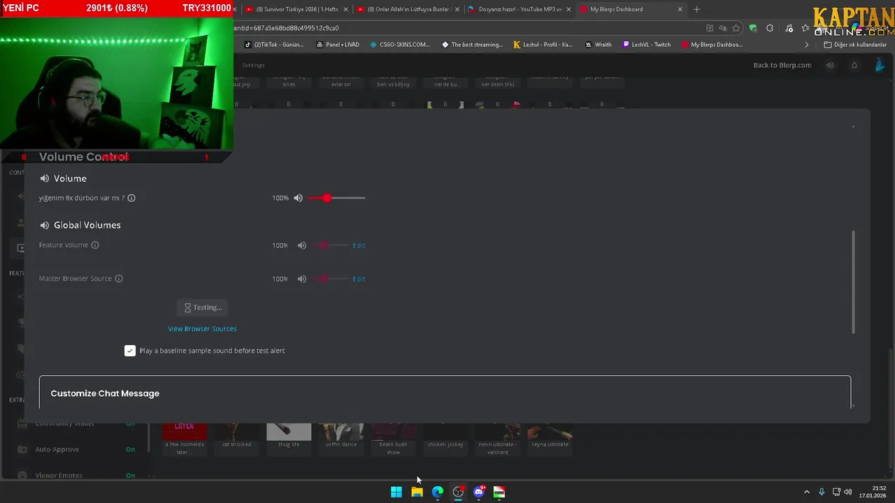The width and height of the screenshot is (895, 503).
Task: Open View Browser Sources link
Action: point(202,329)
